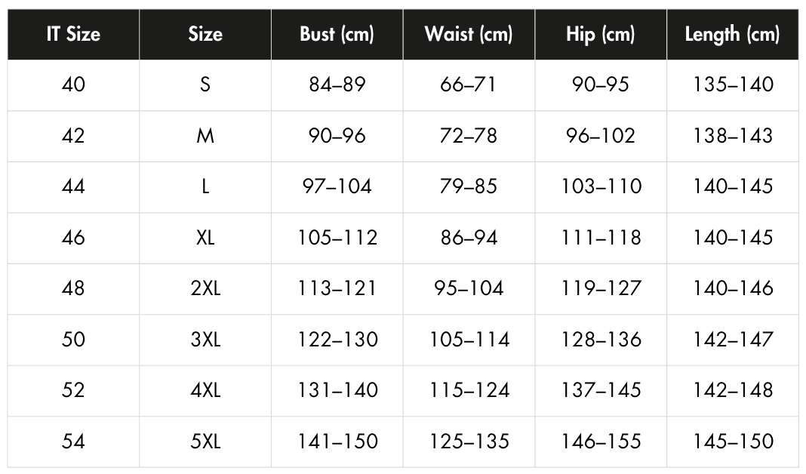Viewport: 806px width, 474px height.
Task: Click the IT size 54 cell
Action: point(73,442)
